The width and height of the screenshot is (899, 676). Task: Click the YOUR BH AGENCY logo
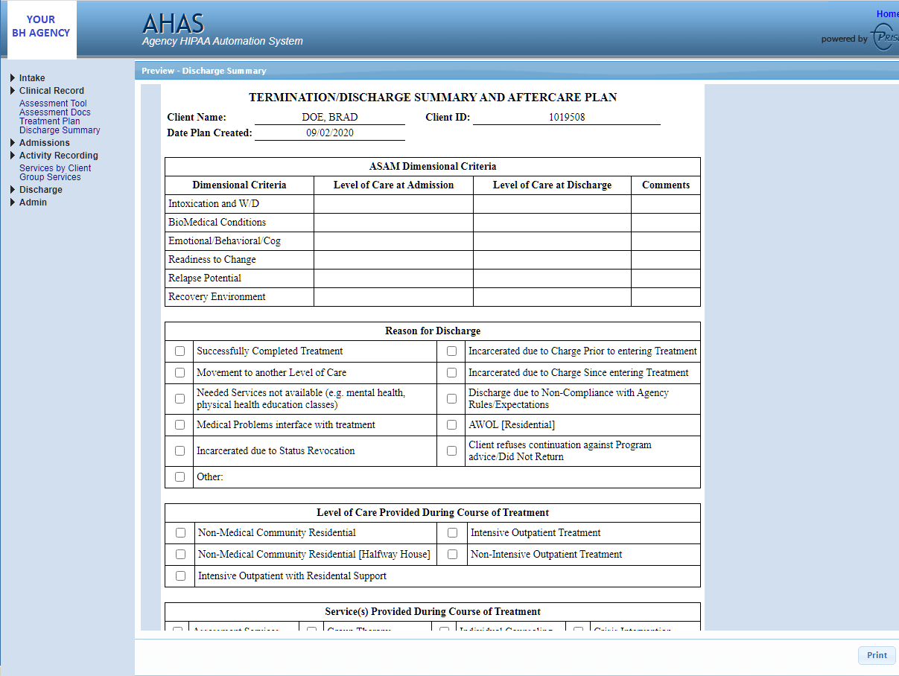[x=41, y=28]
